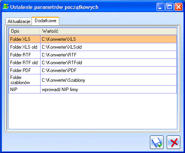Select the Dodatkowe tab
This screenshot has width=185, height=153.
pyautogui.click(x=46, y=21)
